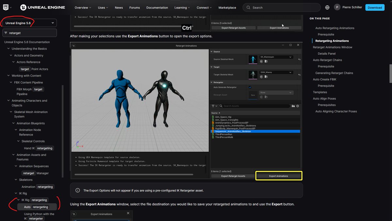This screenshot has width=392, height=221.
Task: Collapse the Skeletal Controls chevron
Action: pyautogui.click(x=18, y=141)
